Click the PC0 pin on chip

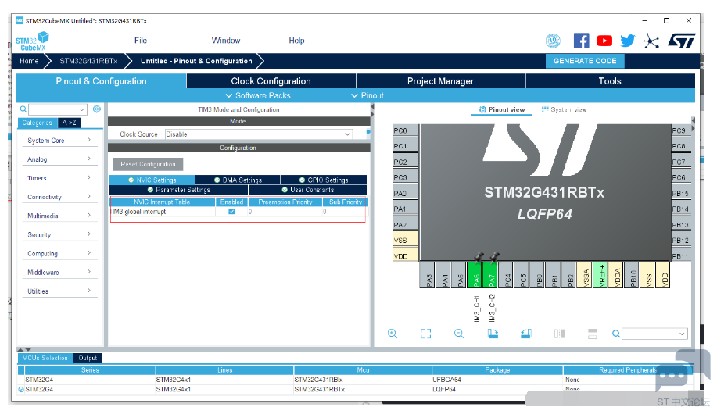point(405,130)
